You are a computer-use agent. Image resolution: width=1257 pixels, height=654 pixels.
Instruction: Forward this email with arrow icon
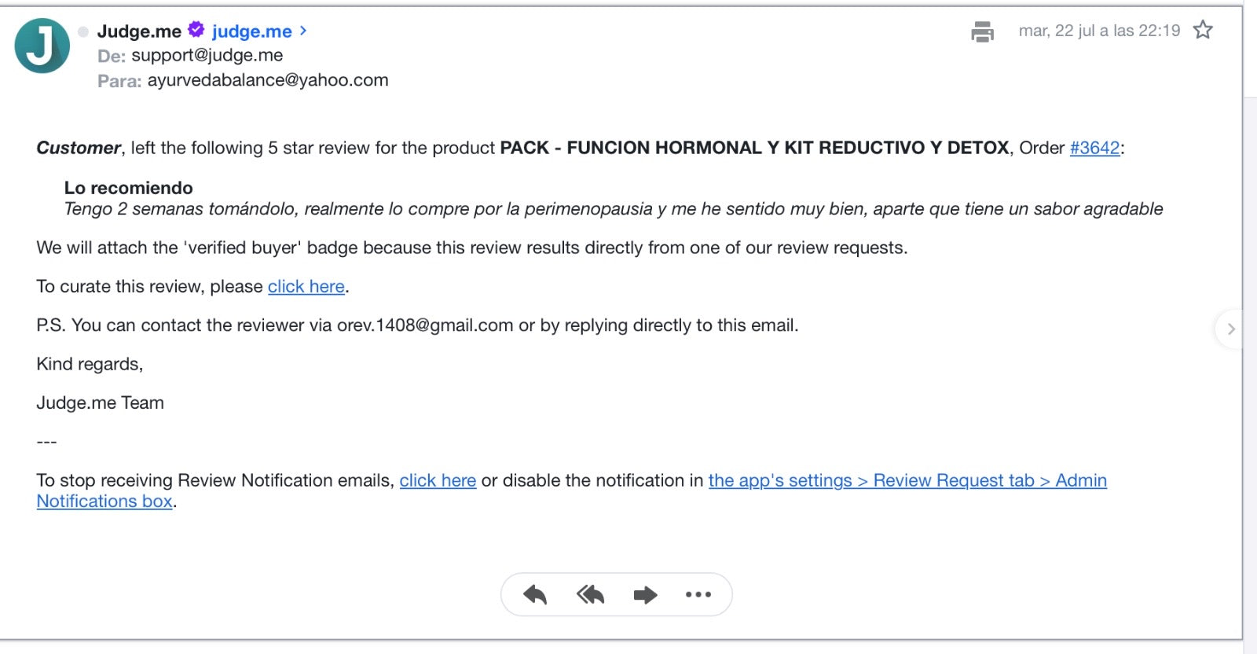tap(645, 595)
